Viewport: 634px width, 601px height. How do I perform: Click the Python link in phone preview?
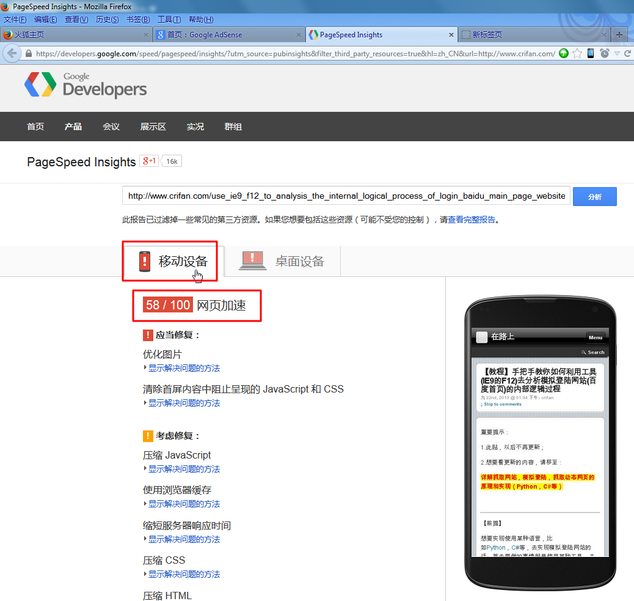[496, 548]
